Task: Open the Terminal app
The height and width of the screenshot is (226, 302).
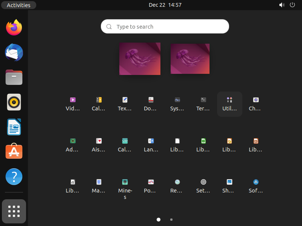Action: point(203,104)
